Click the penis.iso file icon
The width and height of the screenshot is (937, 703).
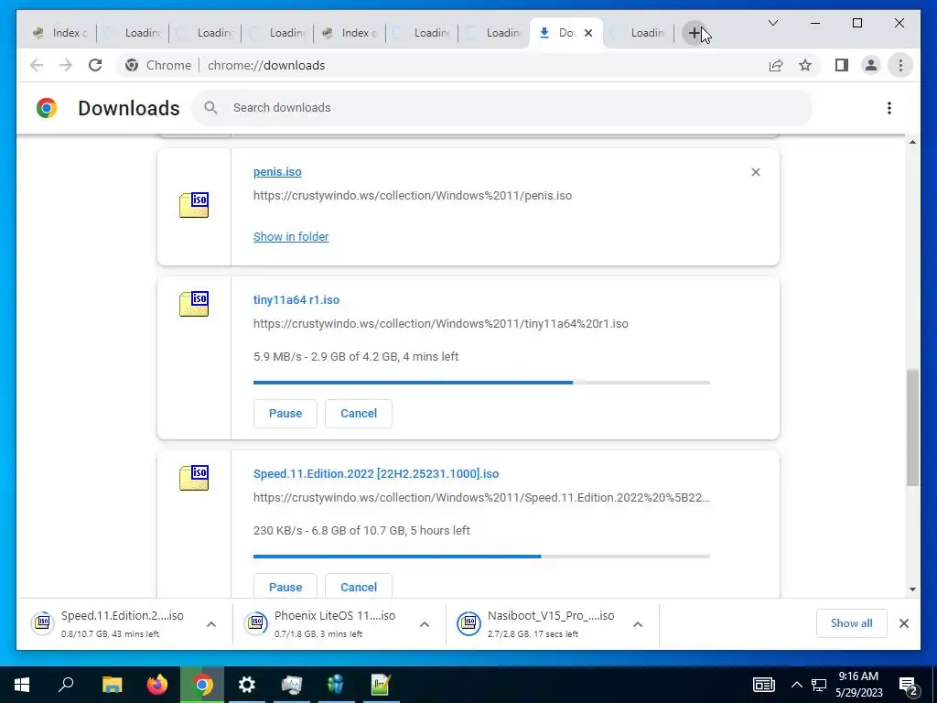[x=194, y=205]
